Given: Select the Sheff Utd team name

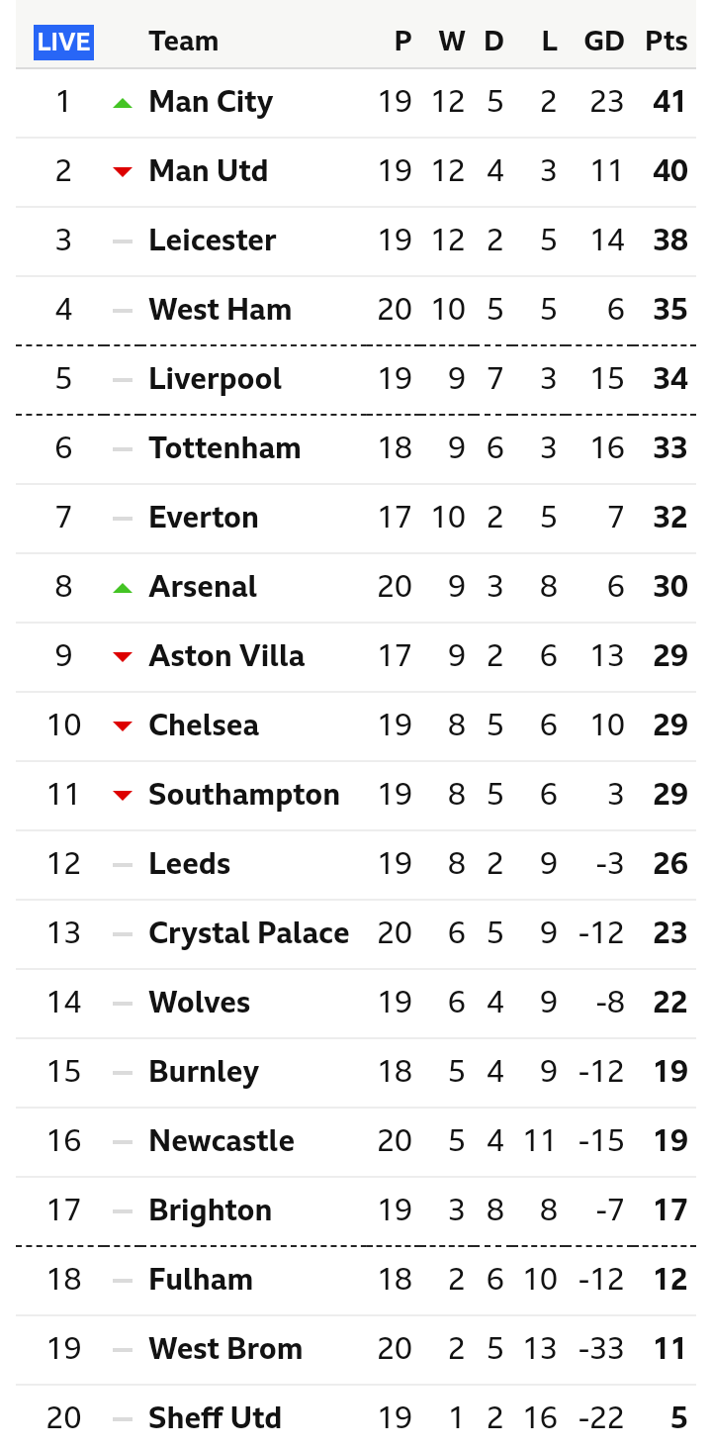Looking at the screenshot, I should tap(215, 1418).
